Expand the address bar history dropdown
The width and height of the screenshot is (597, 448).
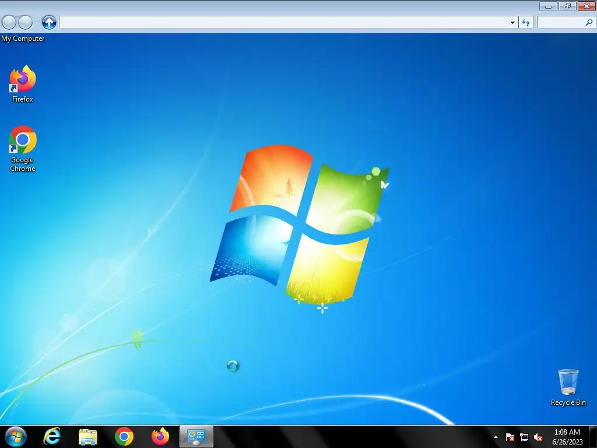point(512,23)
